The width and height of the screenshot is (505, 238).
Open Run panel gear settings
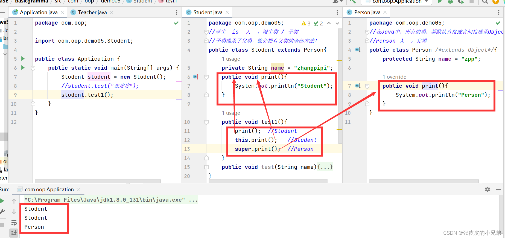pos(488,189)
